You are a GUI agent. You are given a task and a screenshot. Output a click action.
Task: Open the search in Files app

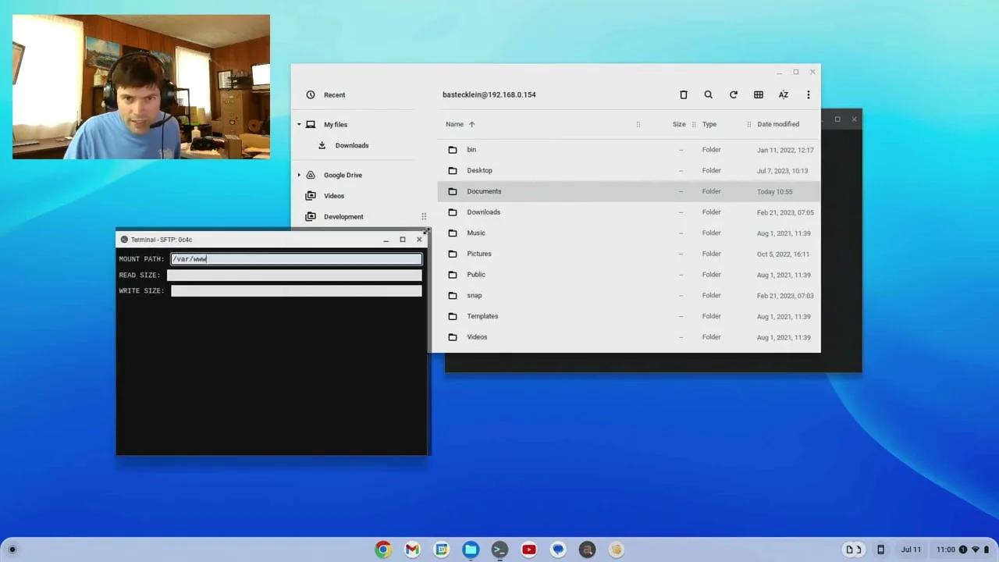pos(708,94)
